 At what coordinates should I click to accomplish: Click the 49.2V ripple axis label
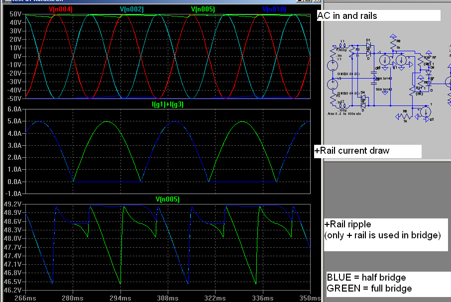(x=13, y=204)
